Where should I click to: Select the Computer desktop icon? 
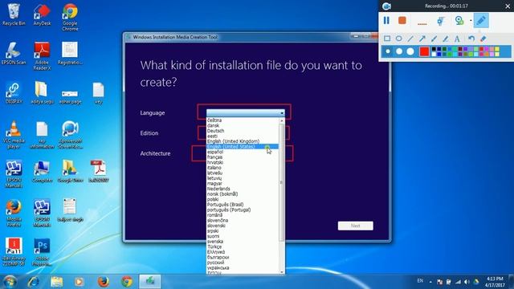tap(43, 172)
